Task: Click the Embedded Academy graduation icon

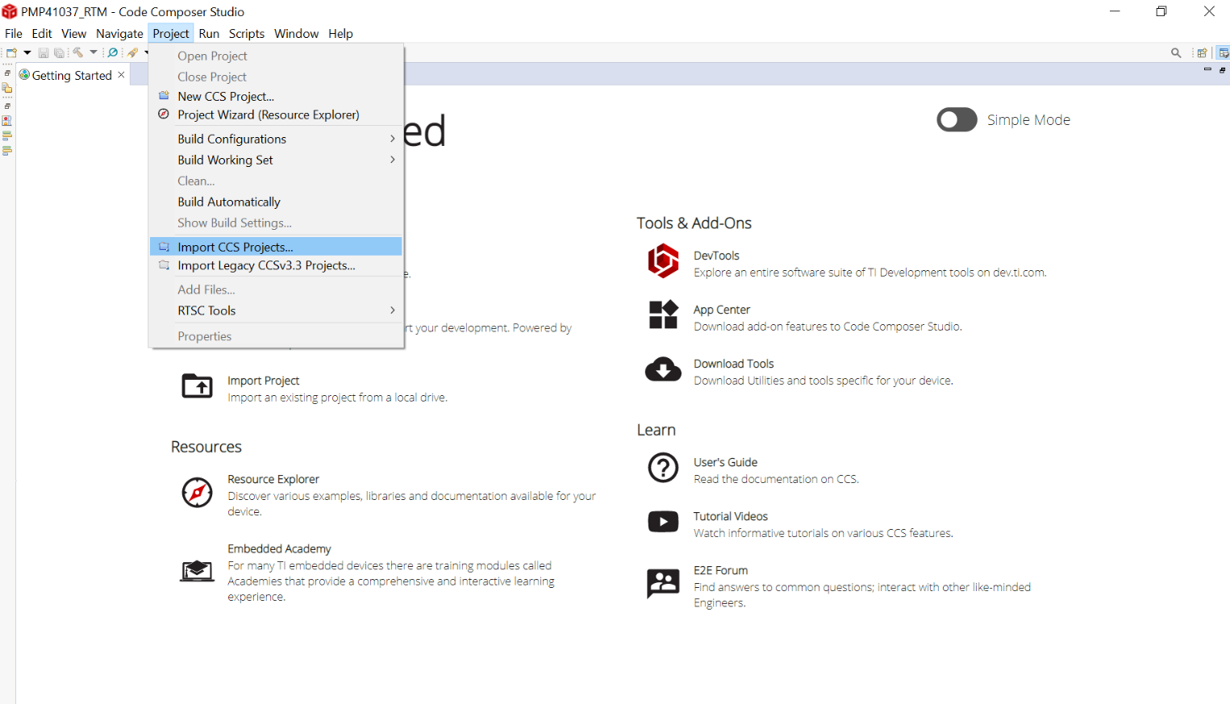Action: (x=197, y=571)
